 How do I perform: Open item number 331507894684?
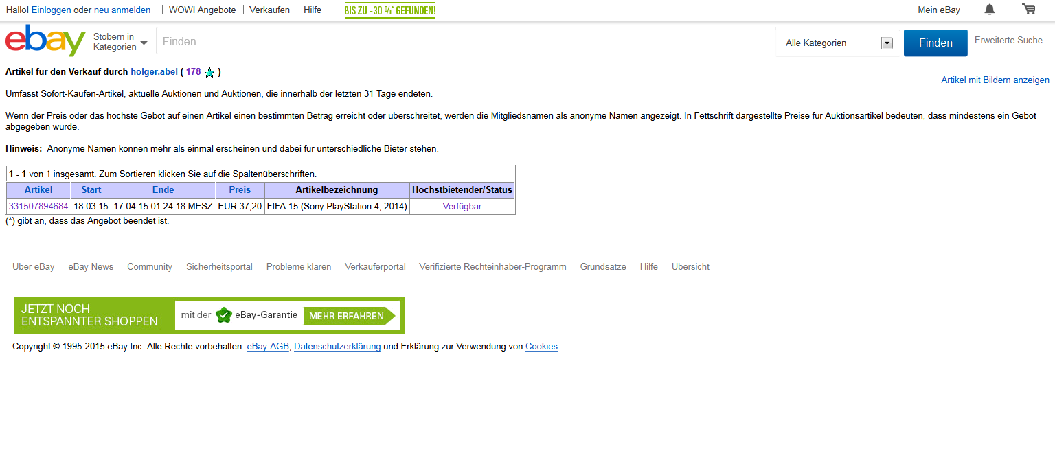click(x=38, y=207)
